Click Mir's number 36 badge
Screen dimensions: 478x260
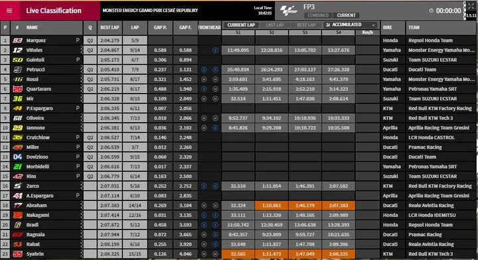17,99
